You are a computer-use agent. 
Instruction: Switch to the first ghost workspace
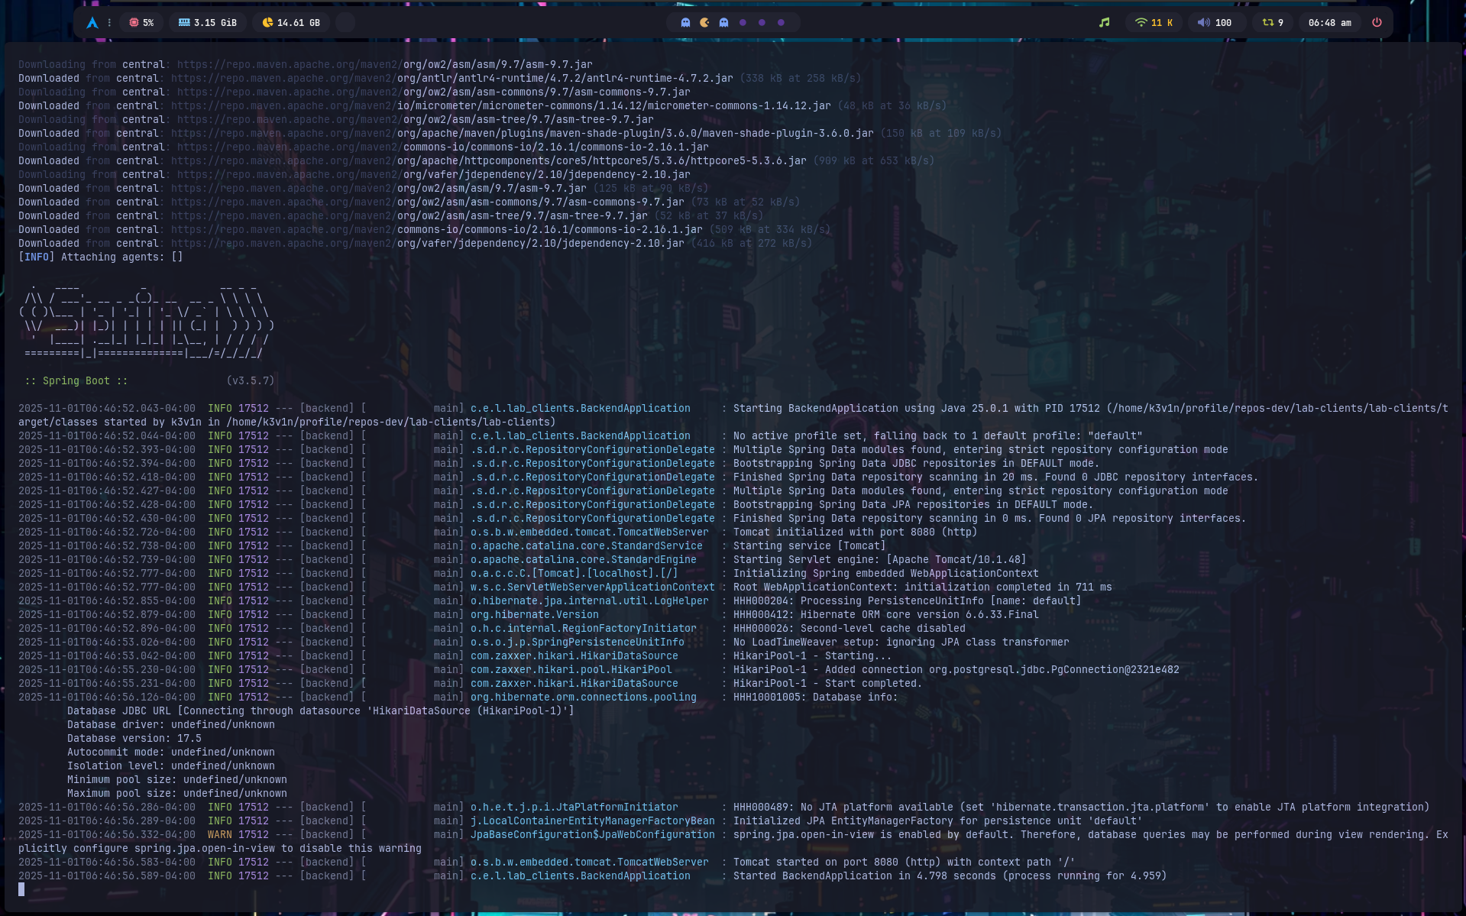coord(685,23)
